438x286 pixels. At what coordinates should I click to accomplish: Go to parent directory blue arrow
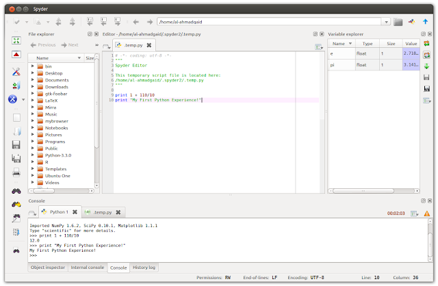click(425, 21)
